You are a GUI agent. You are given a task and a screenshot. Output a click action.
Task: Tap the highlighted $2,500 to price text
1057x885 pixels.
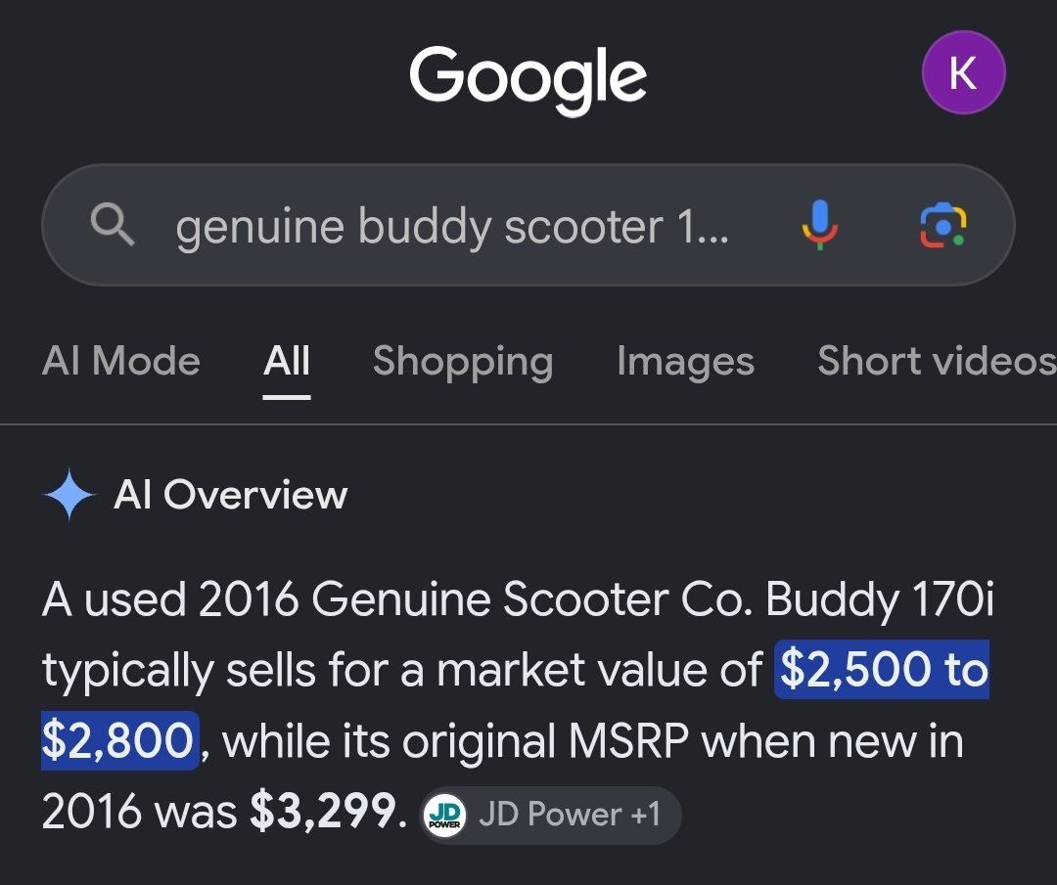882,670
